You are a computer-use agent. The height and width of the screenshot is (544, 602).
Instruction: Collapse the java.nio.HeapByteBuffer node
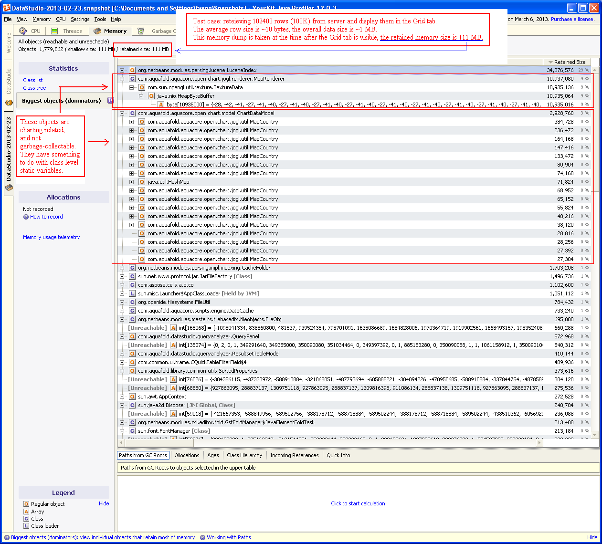[x=141, y=96]
